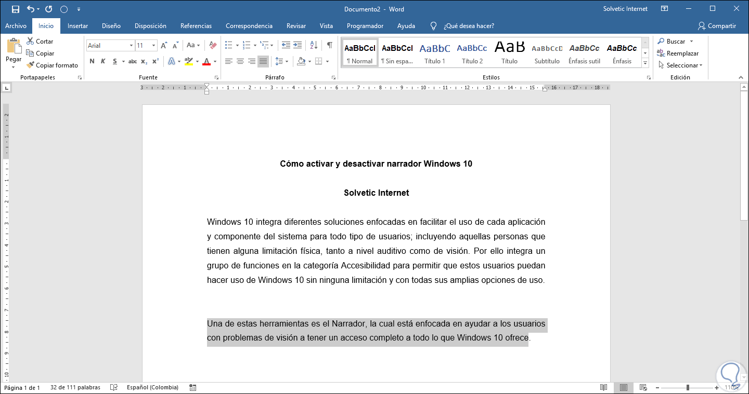The height and width of the screenshot is (394, 749).
Task: Toggle superscript formatting
Action: [155, 61]
